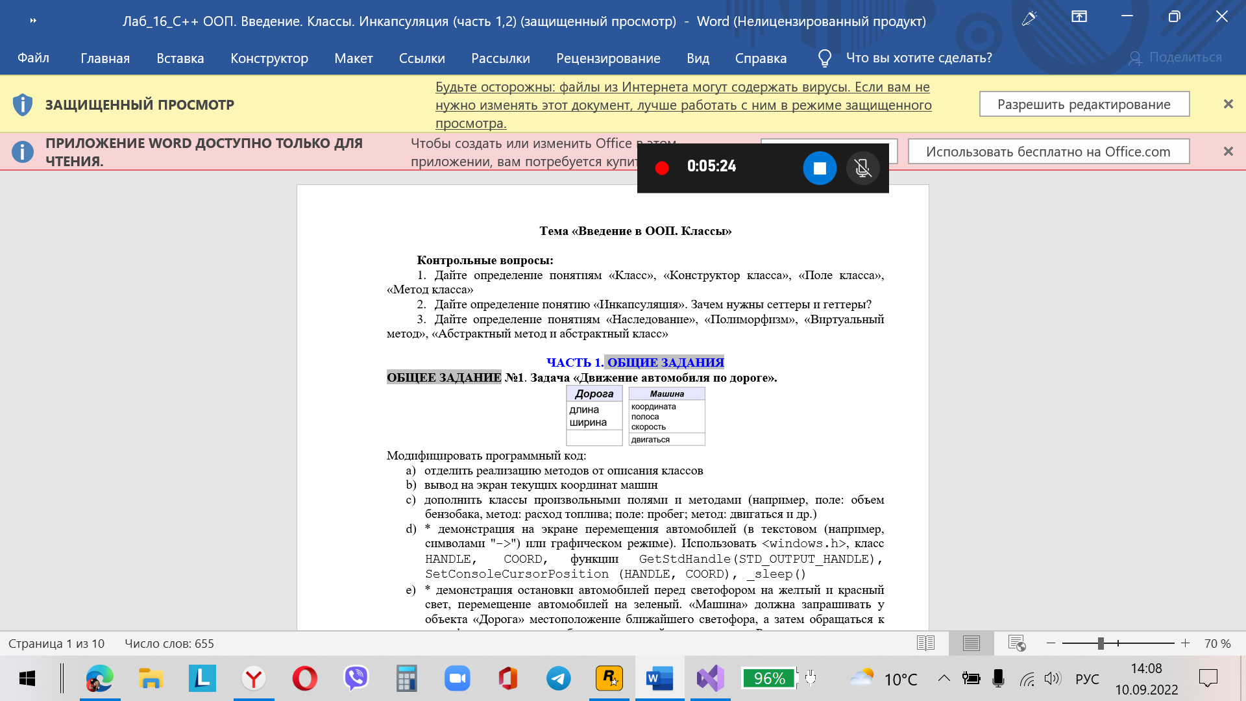Toggle the recording microphone mute
The height and width of the screenshot is (701, 1246).
[862, 168]
